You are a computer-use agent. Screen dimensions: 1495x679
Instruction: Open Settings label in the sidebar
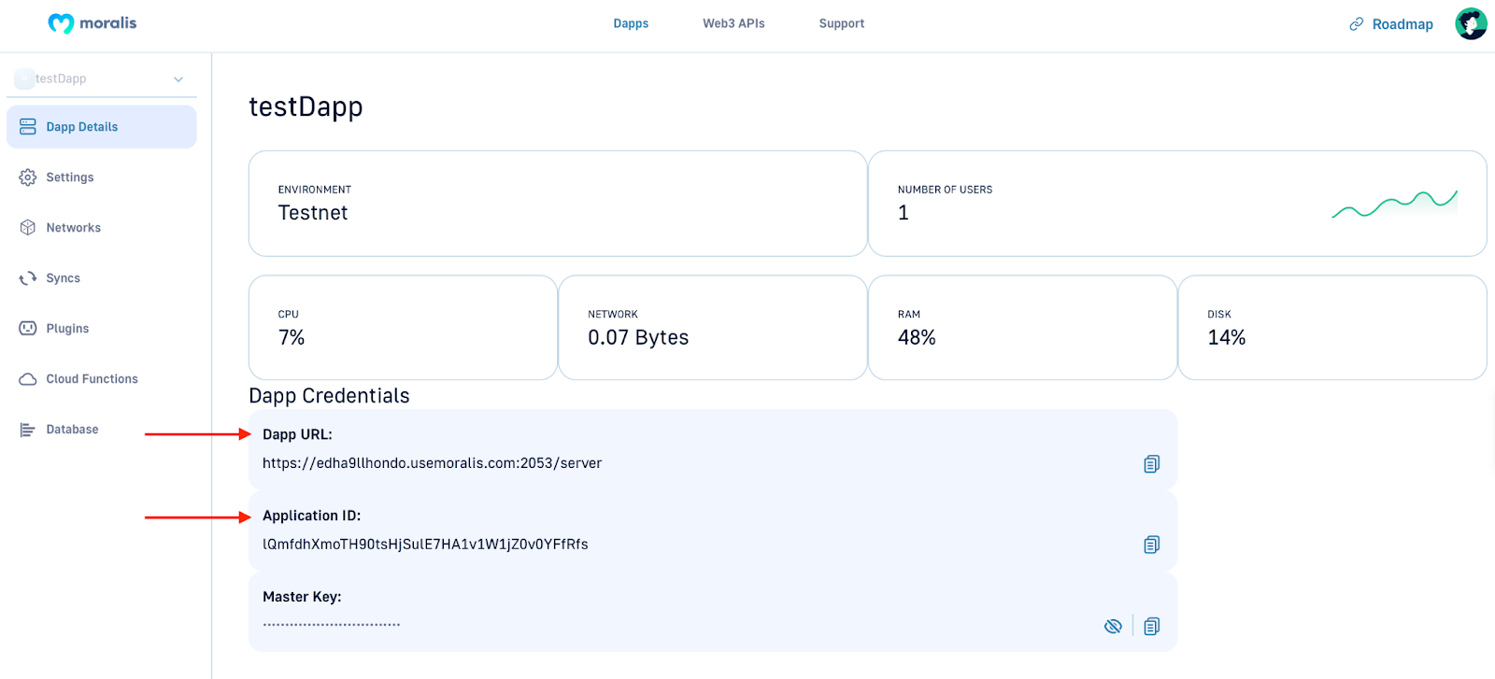point(70,177)
